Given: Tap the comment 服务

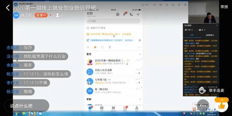Looking at the screenshot, I should (x=28, y=65).
